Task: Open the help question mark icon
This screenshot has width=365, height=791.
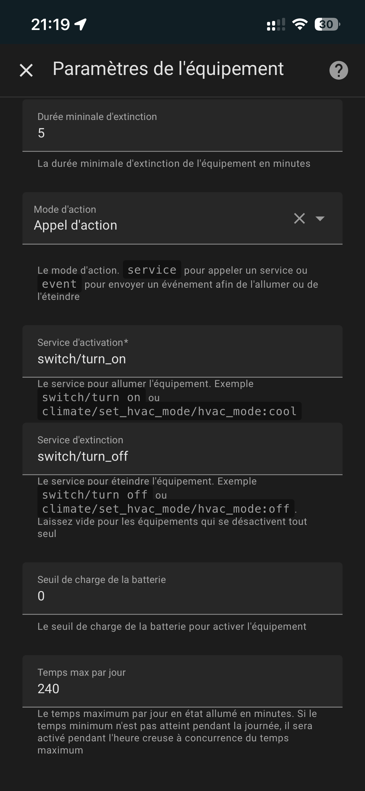Action: [338, 70]
